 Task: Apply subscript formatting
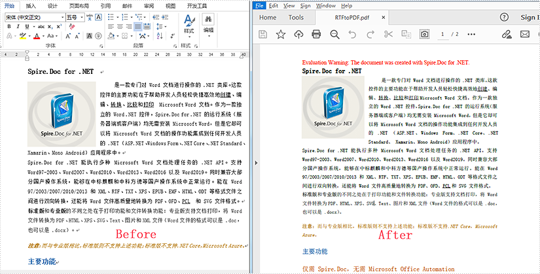[x=50, y=27]
